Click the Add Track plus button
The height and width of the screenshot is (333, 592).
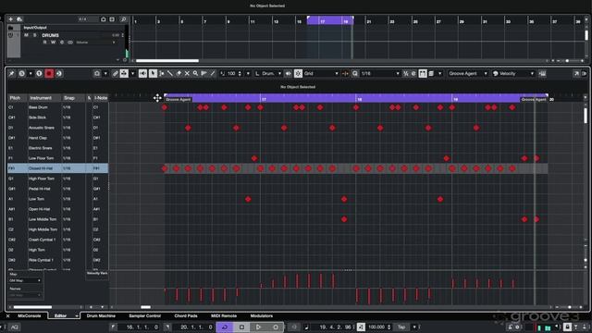click(10, 19)
